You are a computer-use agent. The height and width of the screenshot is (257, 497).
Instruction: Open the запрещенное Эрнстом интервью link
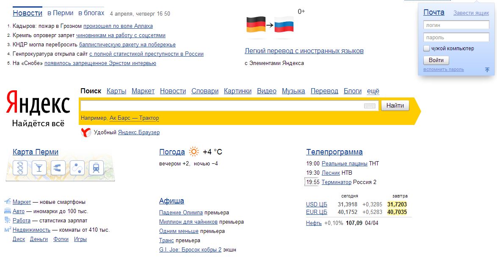[x=100, y=63]
